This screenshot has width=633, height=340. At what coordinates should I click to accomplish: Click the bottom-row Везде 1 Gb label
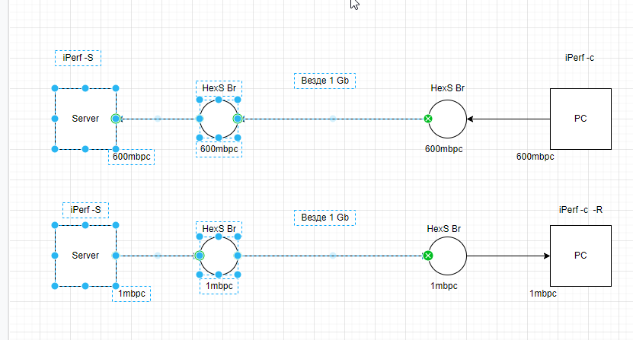click(x=325, y=218)
